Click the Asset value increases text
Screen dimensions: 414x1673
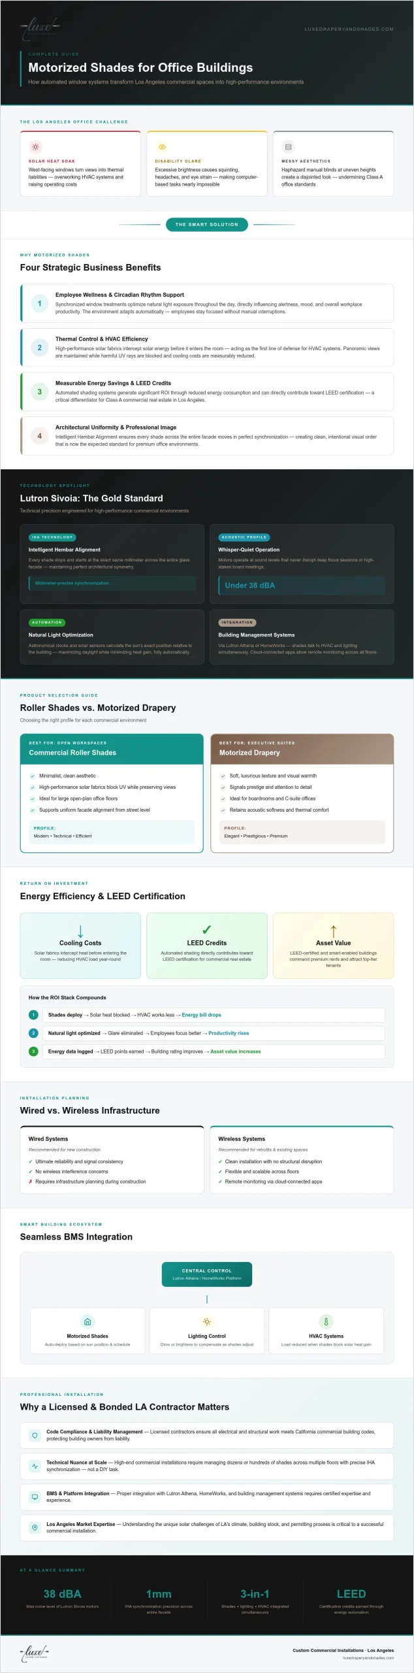point(236,1052)
